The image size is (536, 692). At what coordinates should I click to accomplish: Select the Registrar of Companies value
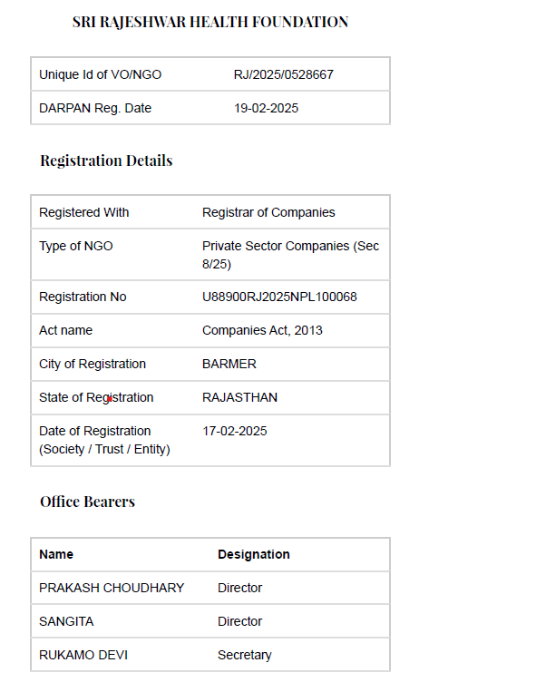pos(268,212)
